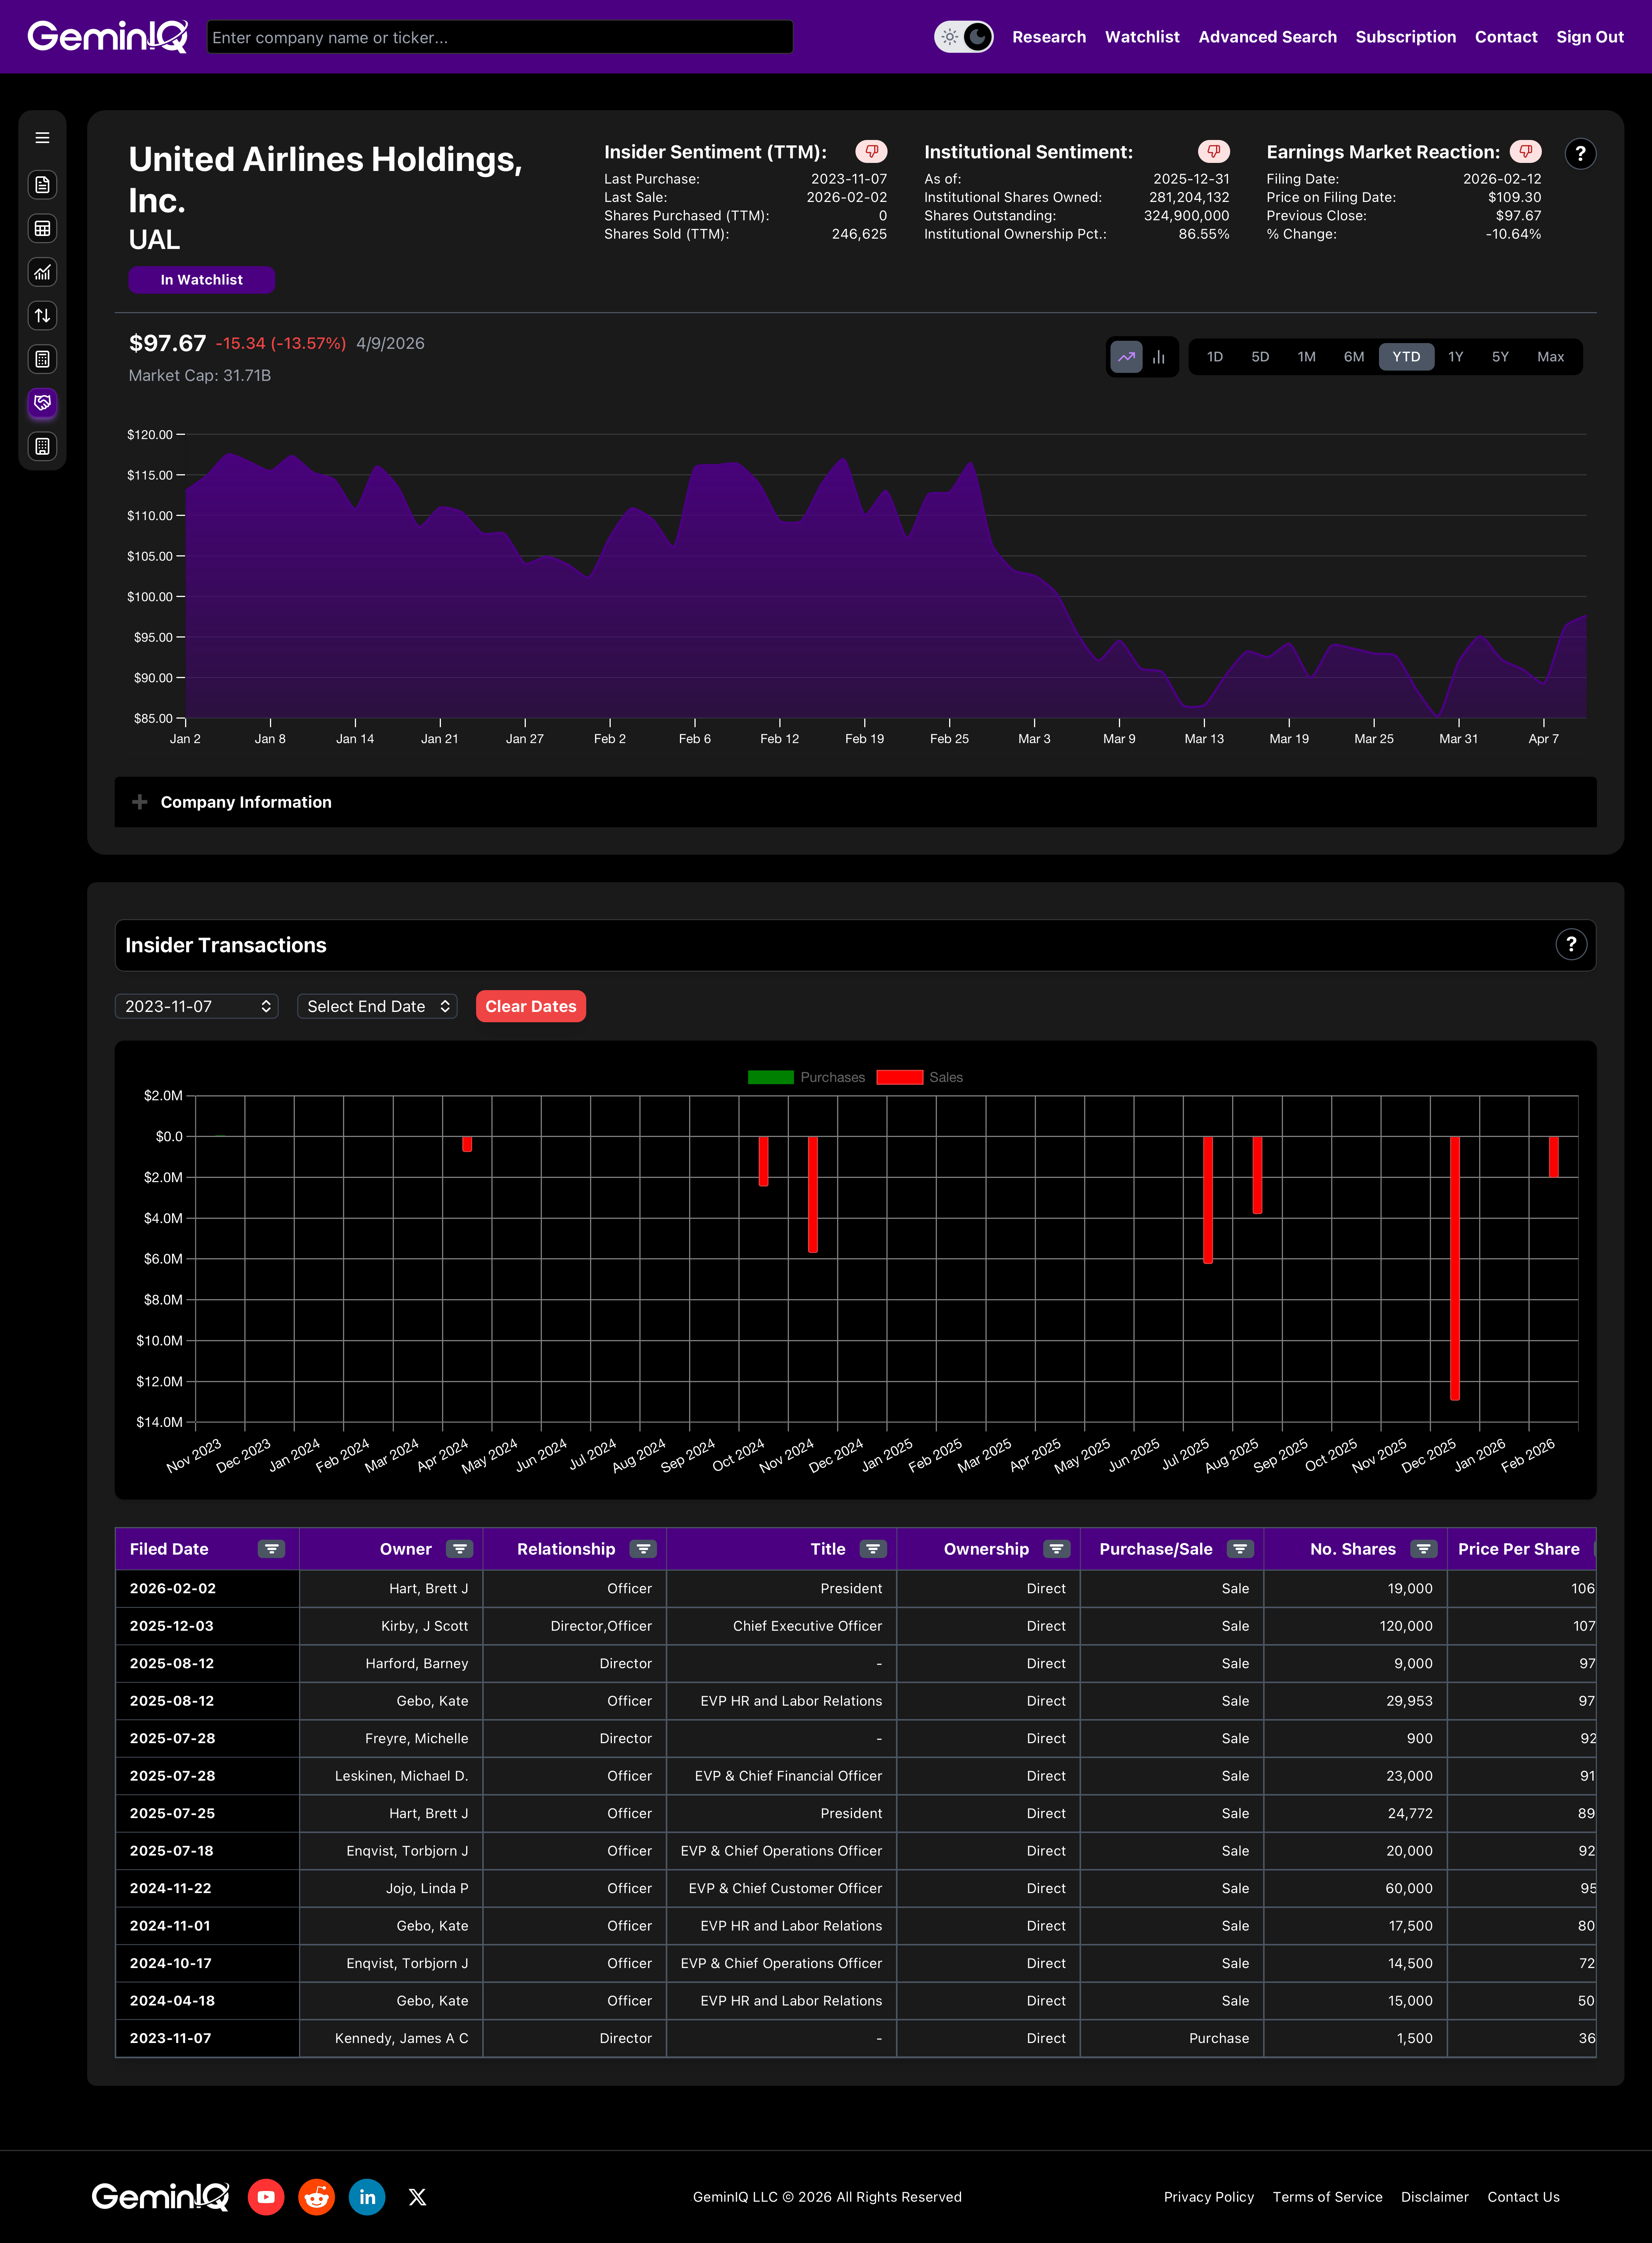Select the up-down arrows sidebar icon
Viewport: 1652px width, 2243px height.
click(x=42, y=316)
